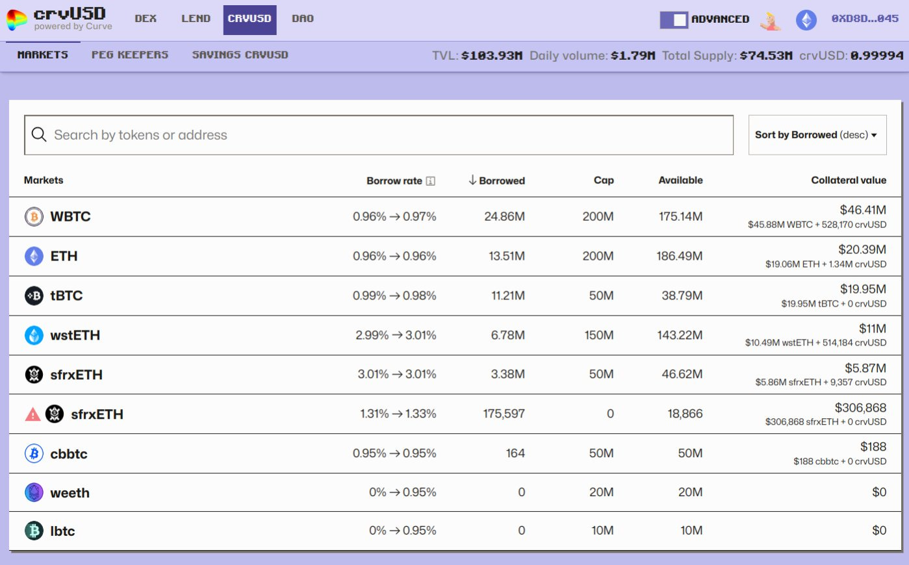Viewport: 909px width, 565px height.
Task: Click the Markets column header
Action: tap(44, 181)
